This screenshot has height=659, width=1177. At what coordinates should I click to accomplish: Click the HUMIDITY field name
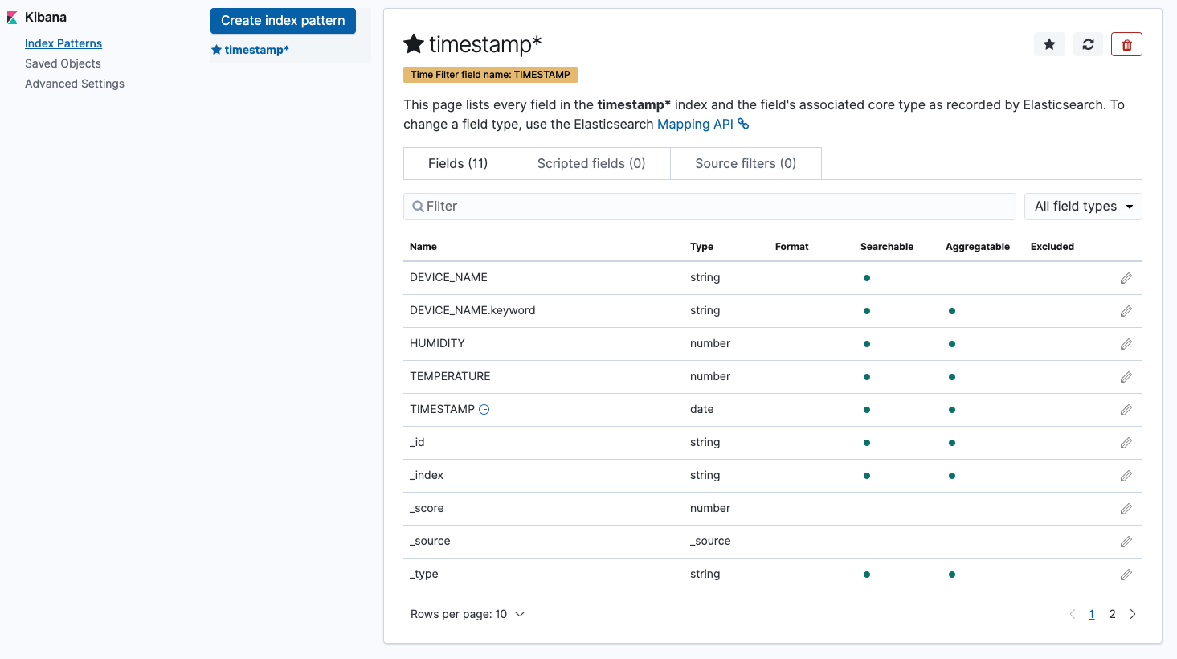pos(437,343)
